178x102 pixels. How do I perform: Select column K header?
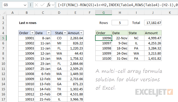(170, 13)
